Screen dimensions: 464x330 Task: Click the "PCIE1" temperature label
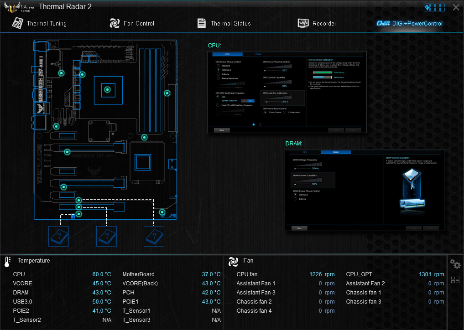click(130, 302)
